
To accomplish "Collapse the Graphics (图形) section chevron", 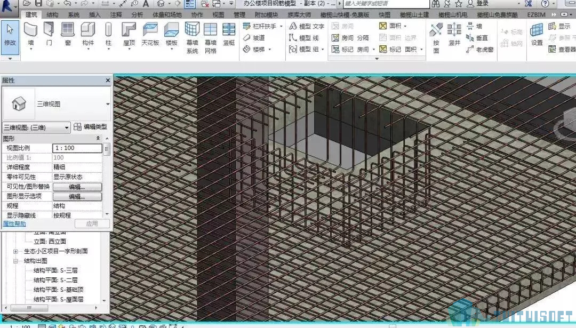I will tap(98, 138).
